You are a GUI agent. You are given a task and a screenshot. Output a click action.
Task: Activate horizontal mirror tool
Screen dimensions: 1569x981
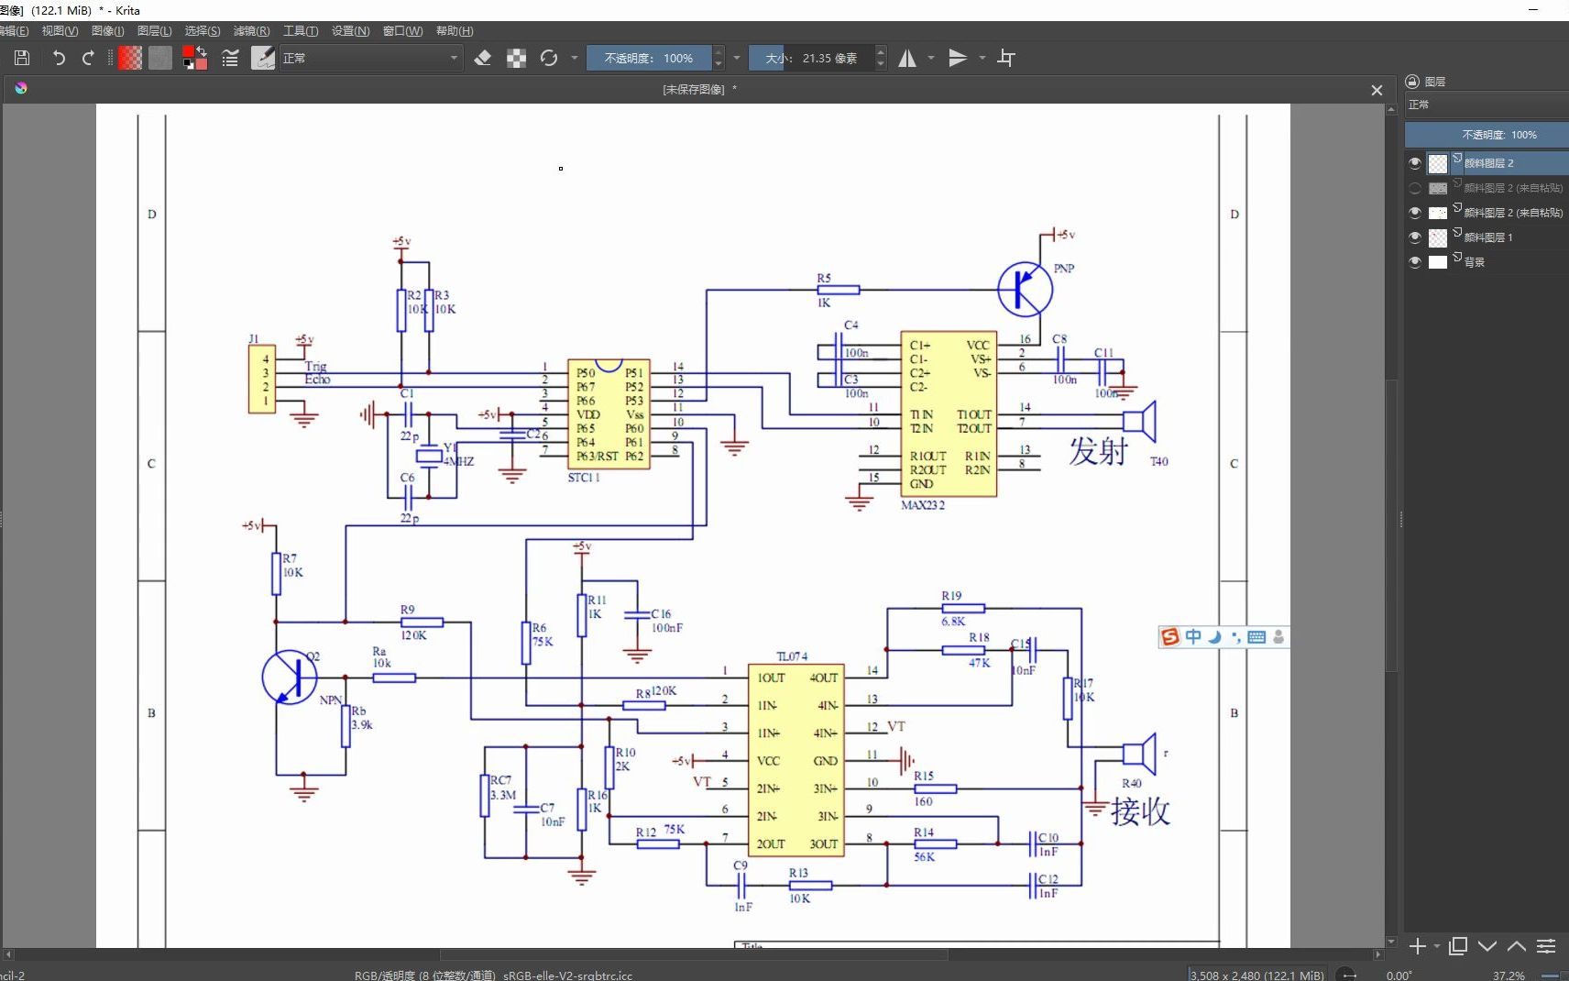point(907,58)
